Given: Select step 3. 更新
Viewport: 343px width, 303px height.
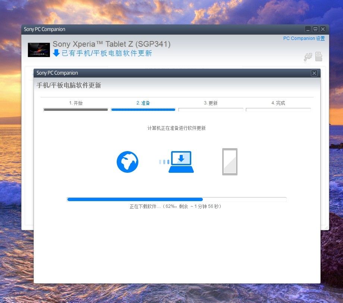Looking at the screenshot, I should tap(211, 103).
